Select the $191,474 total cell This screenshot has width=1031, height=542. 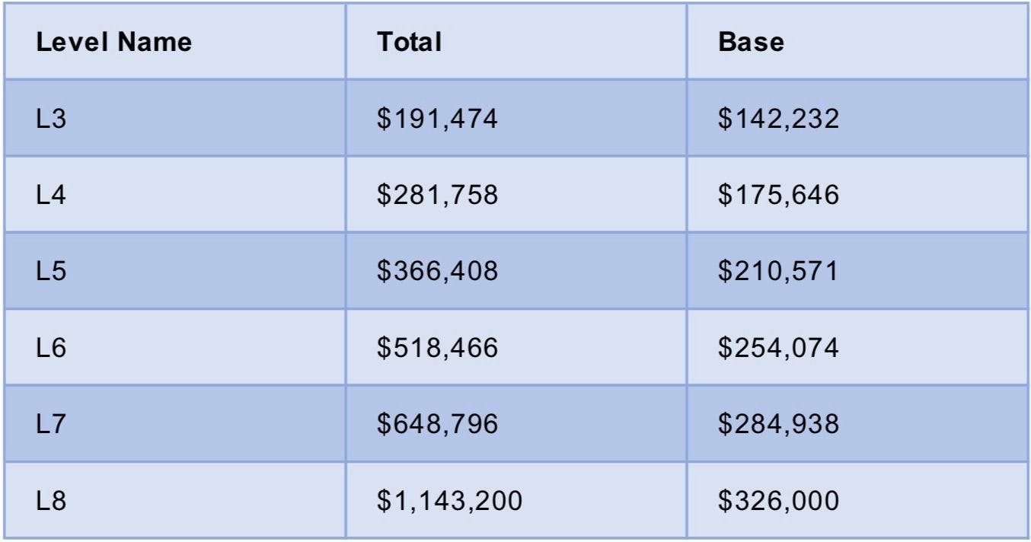click(x=438, y=119)
